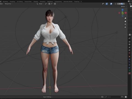Switch to the Rendering workspace tab

click(50, 2)
